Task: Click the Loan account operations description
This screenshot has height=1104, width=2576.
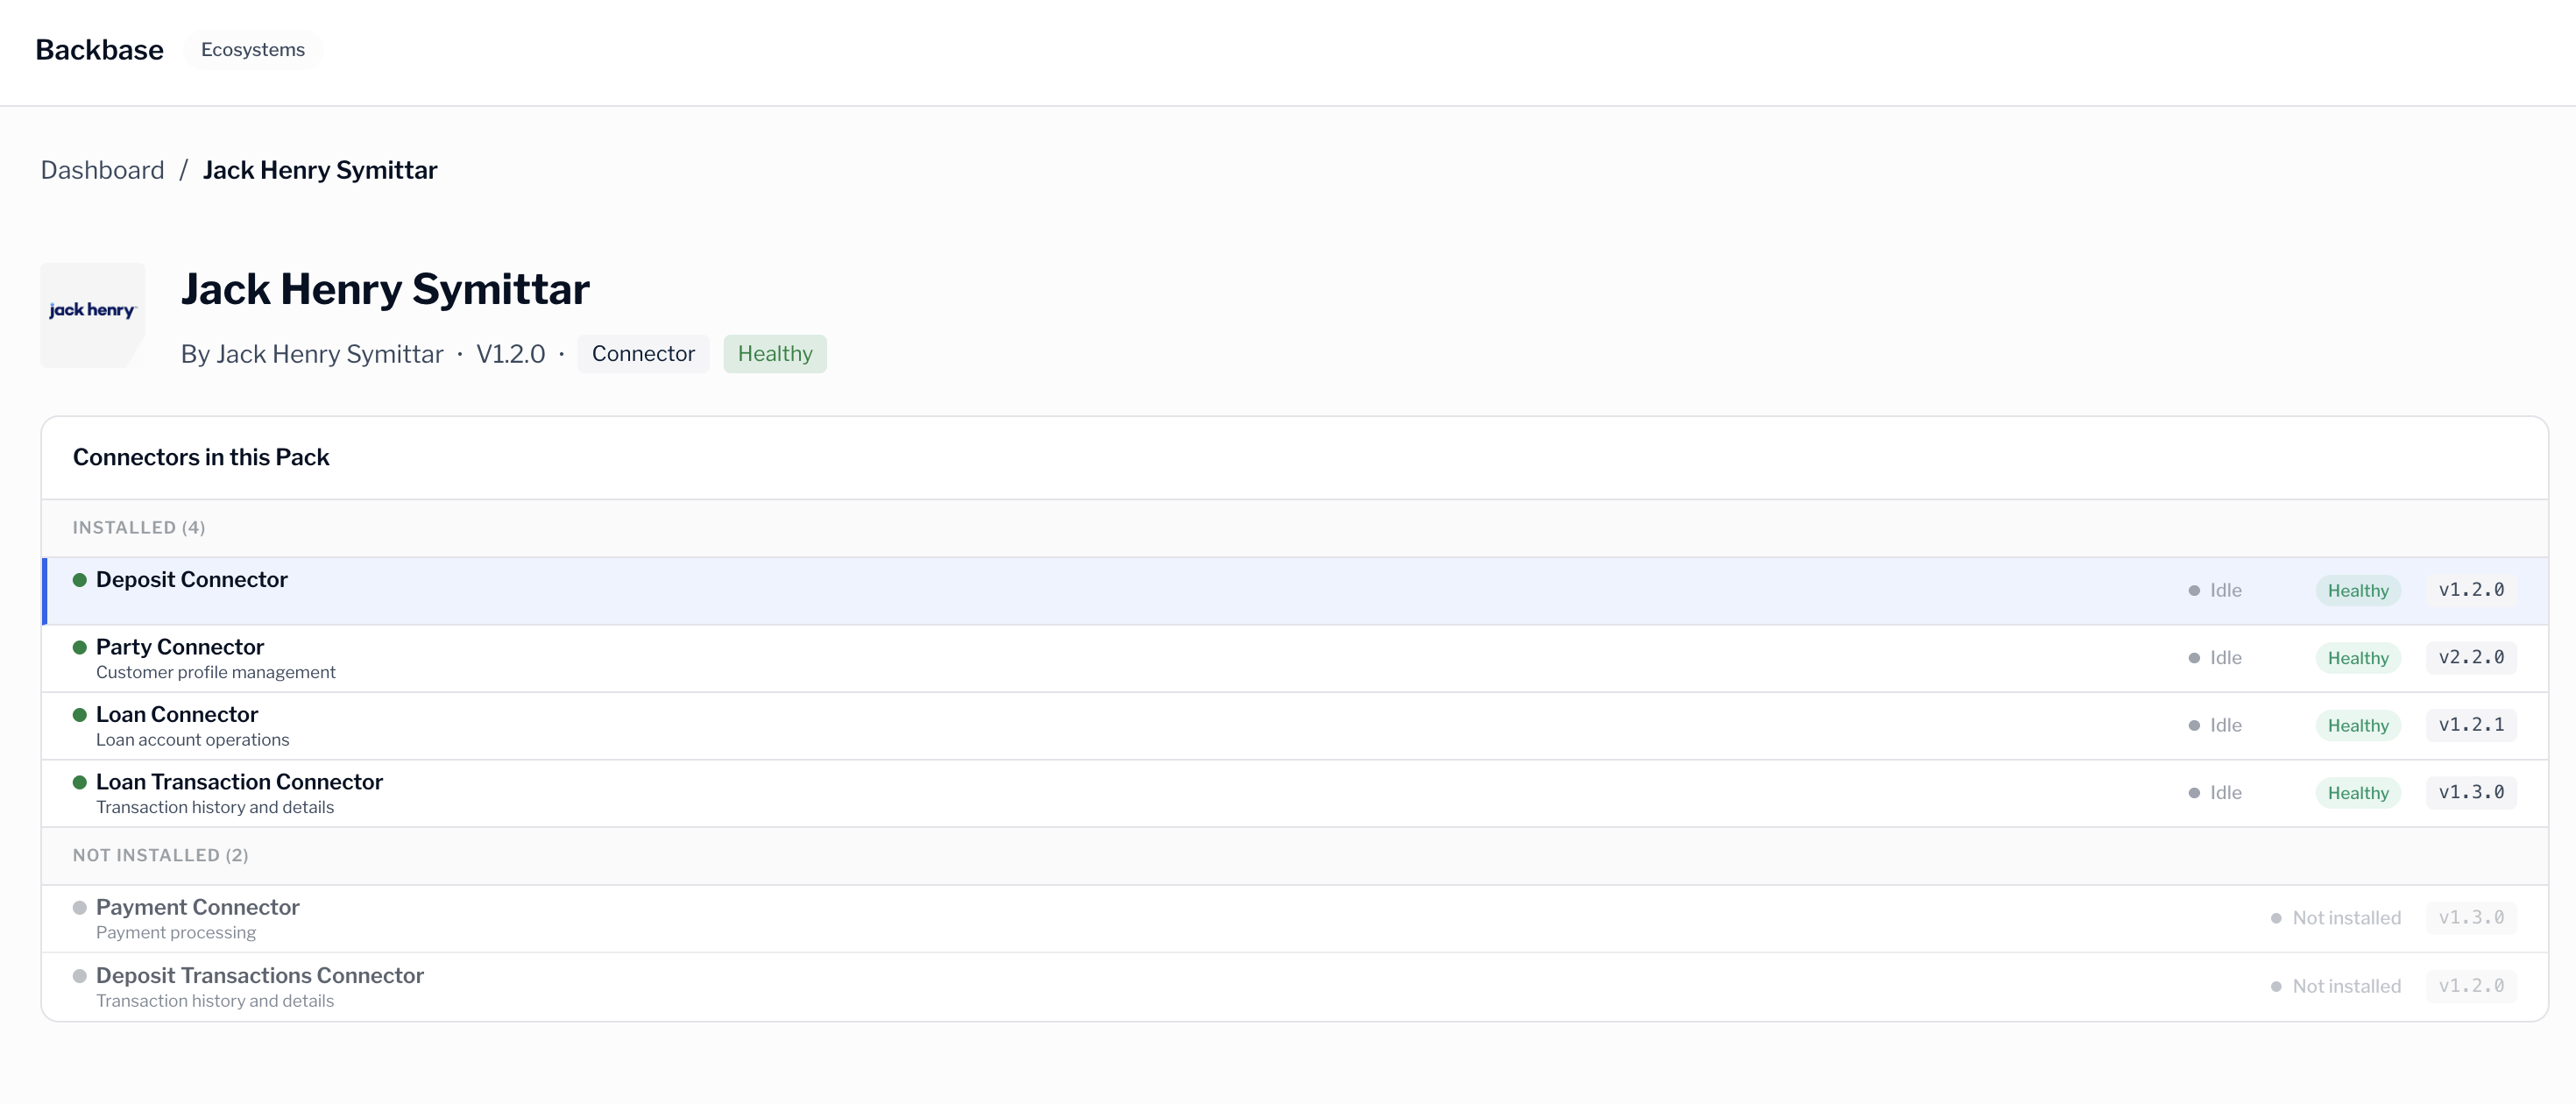Action: [x=193, y=740]
